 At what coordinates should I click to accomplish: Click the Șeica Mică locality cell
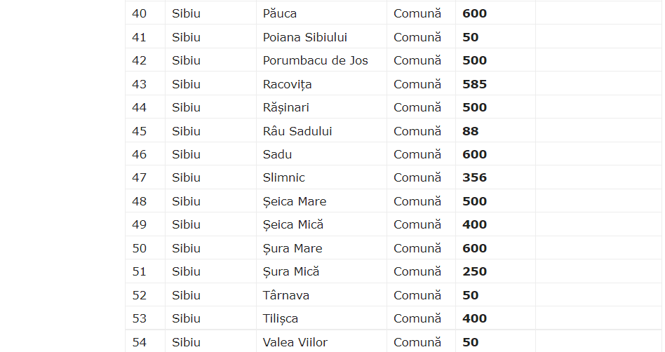click(293, 224)
